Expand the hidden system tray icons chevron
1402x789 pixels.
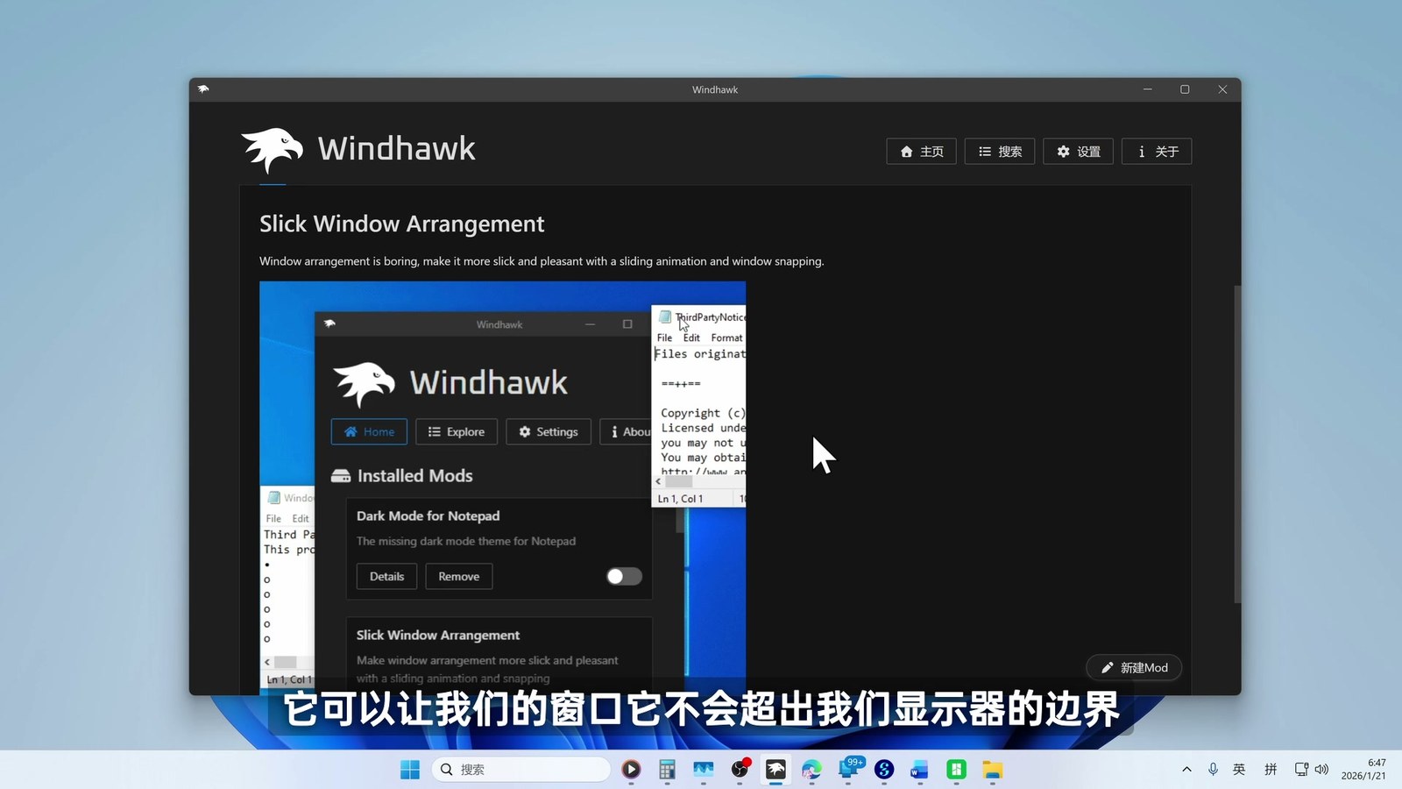click(1186, 770)
